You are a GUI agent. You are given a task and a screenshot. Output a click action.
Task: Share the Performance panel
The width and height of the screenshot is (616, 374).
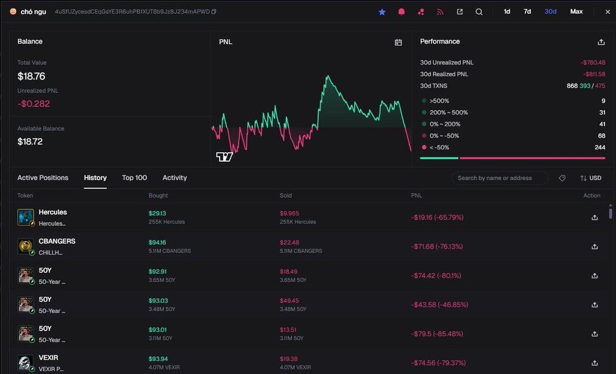click(x=600, y=42)
